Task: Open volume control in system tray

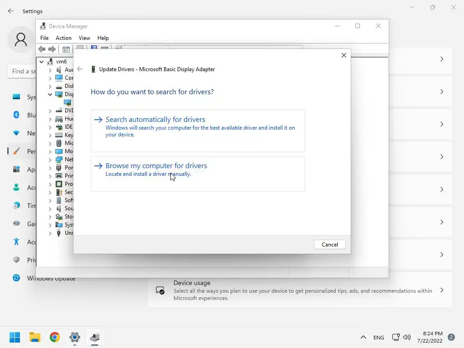Action: pyautogui.click(x=407, y=337)
